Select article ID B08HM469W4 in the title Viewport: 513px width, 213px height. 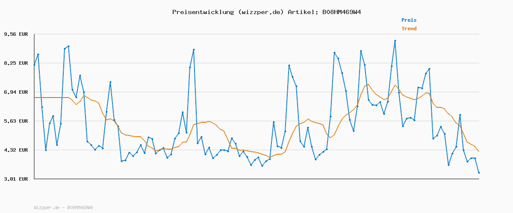pos(342,12)
